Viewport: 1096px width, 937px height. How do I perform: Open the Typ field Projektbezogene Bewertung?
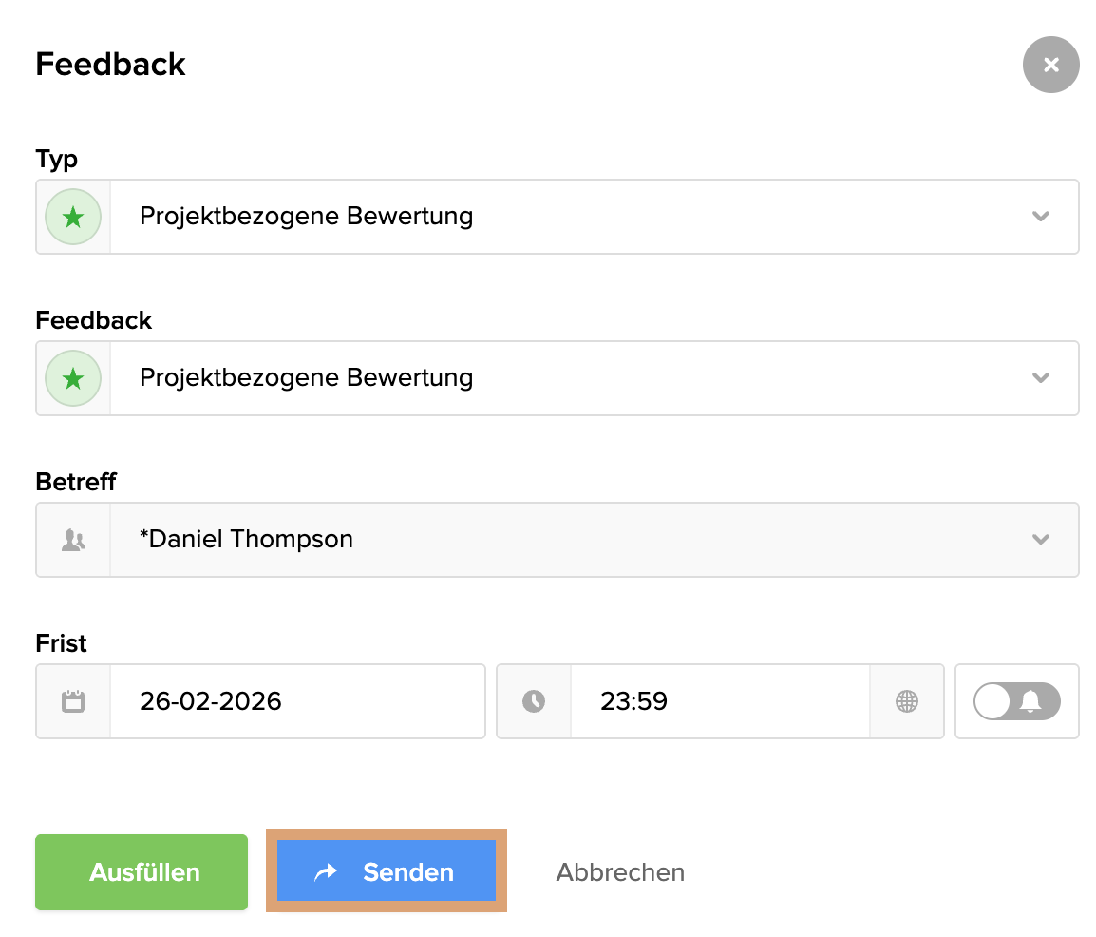click(x=570, y=217)
